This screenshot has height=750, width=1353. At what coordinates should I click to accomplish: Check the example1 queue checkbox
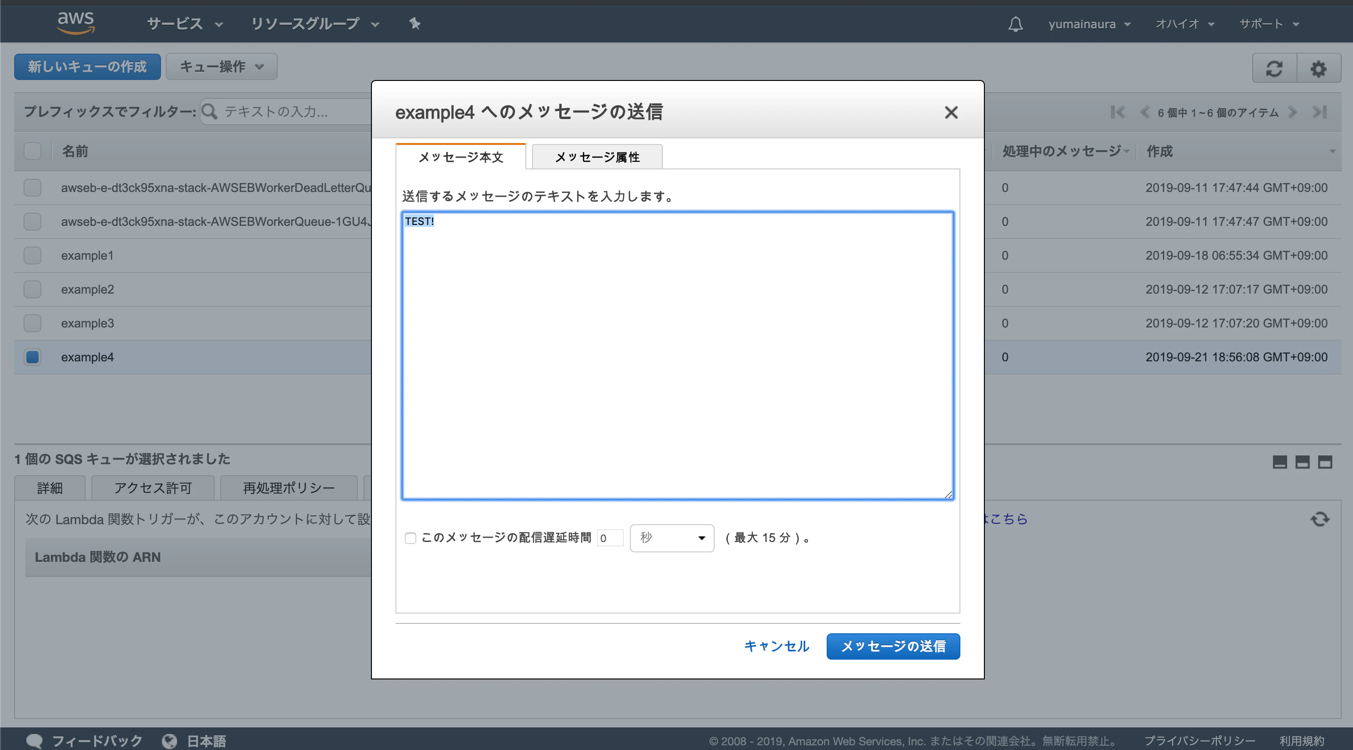pyautogui.click(x=32, y=255)
